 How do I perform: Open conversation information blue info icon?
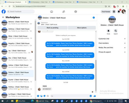pos(94,18)
